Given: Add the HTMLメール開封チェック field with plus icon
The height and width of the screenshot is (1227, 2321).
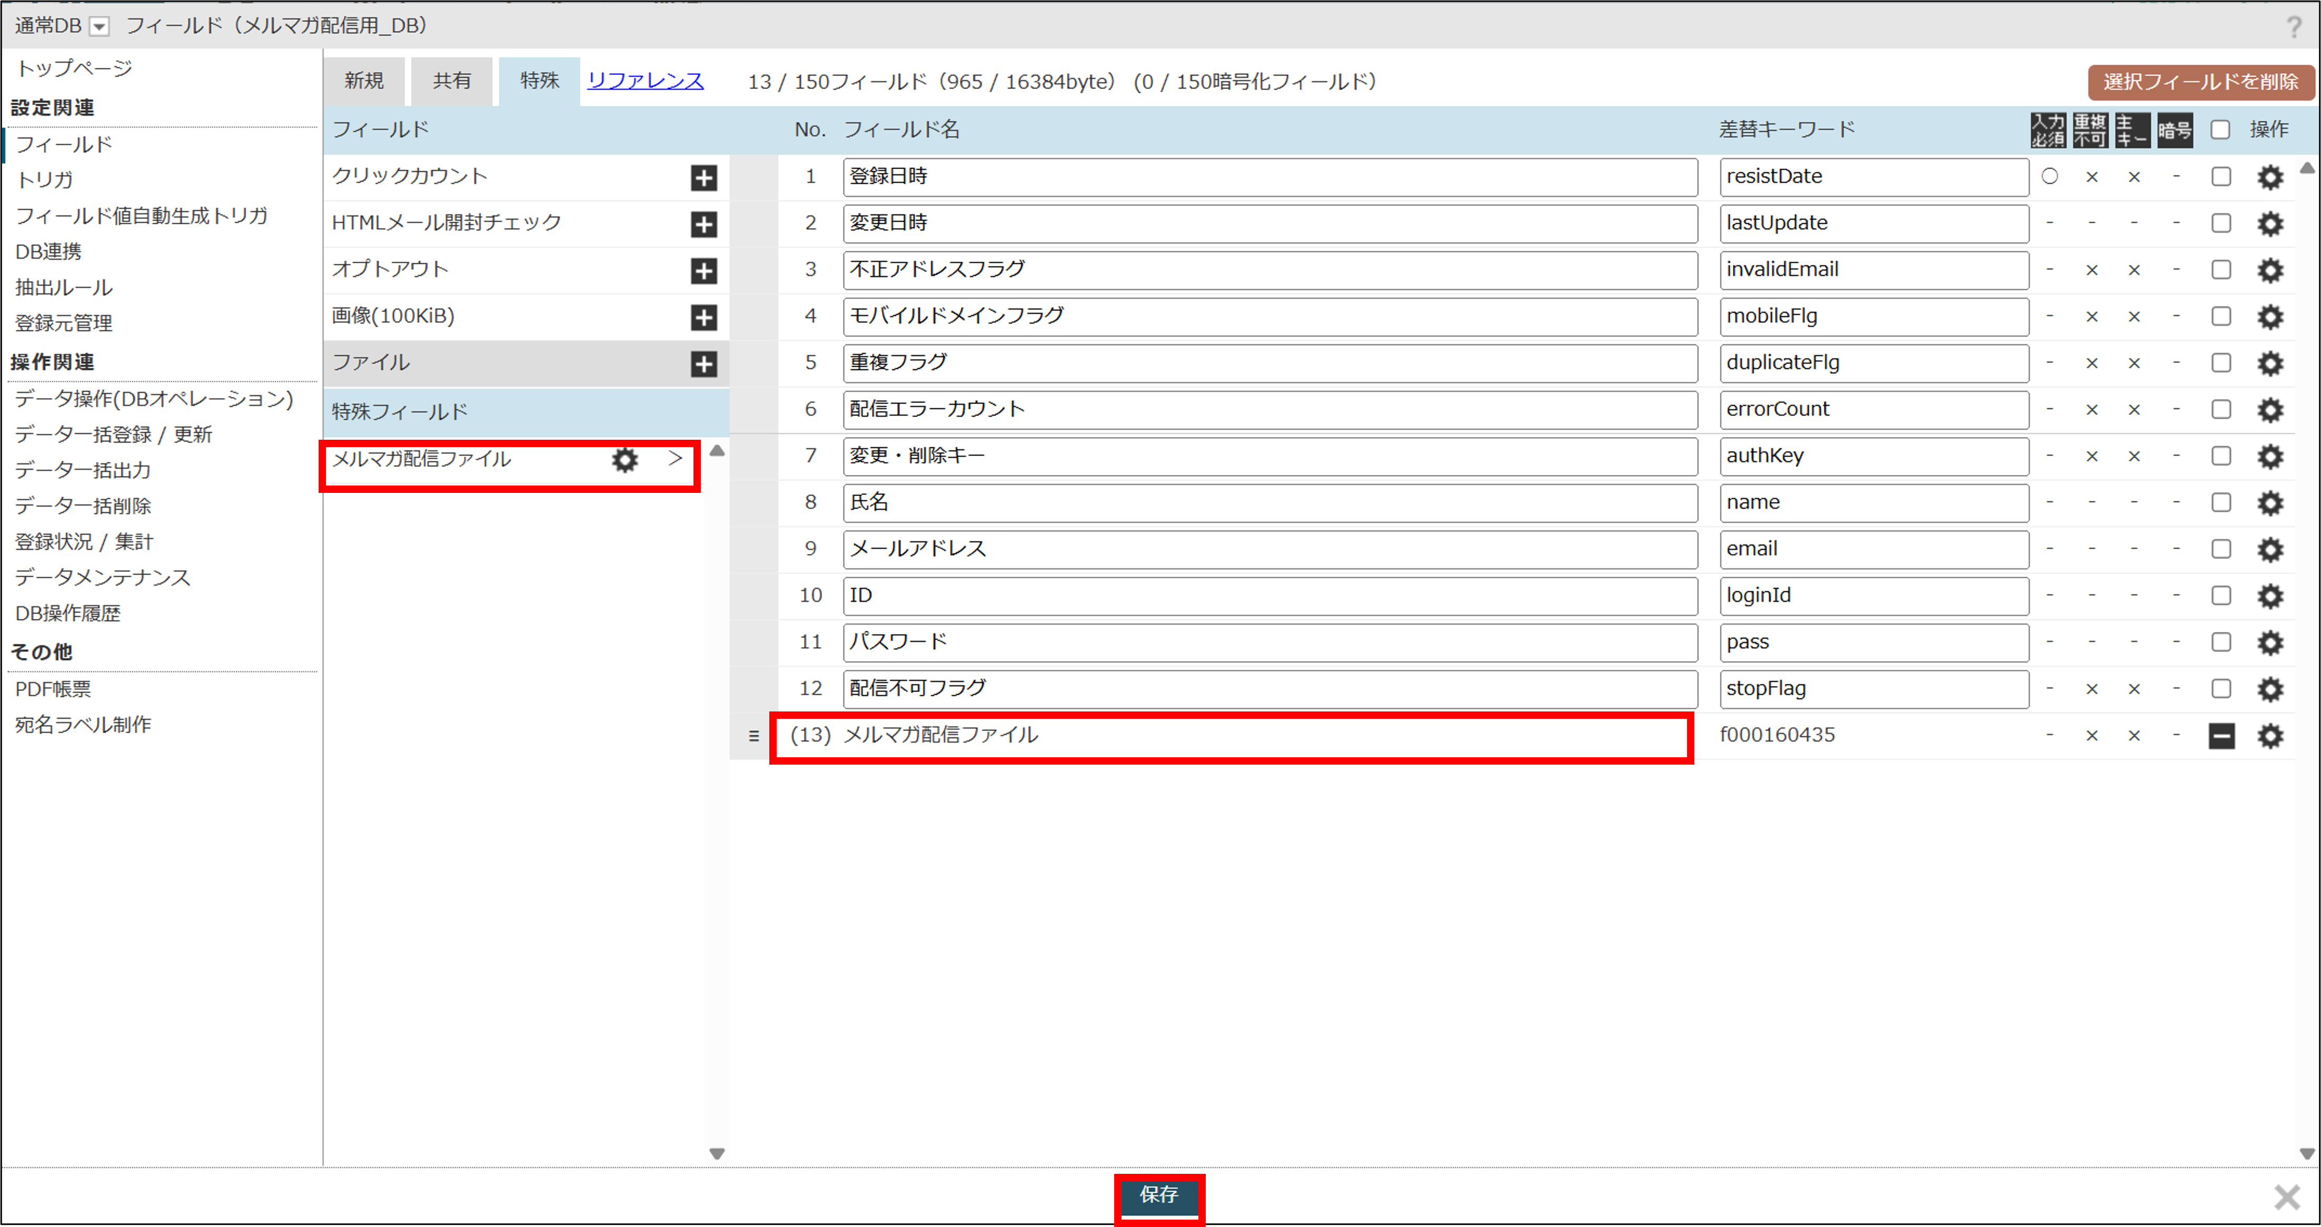Looking at the screenshot, I should (703, 224).
